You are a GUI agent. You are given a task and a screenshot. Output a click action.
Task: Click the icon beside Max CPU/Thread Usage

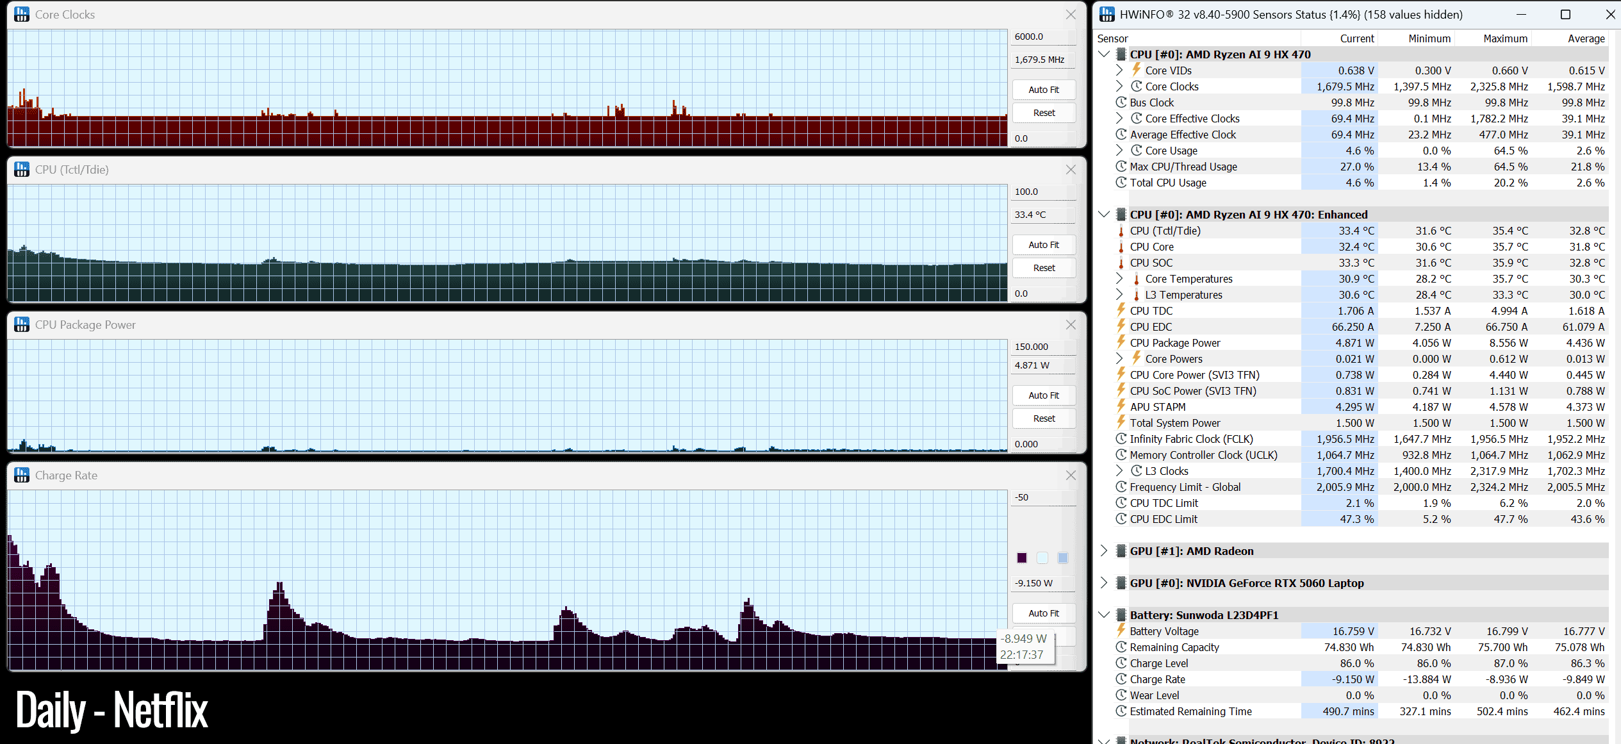[x=1121, y=166]
